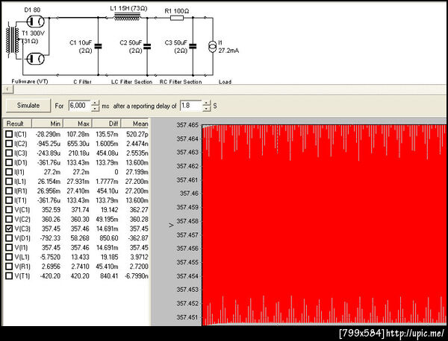This screenshot has width=448, height=341.
Task: Enable the V(L1) trace checkbox
Action: (9, 257)
